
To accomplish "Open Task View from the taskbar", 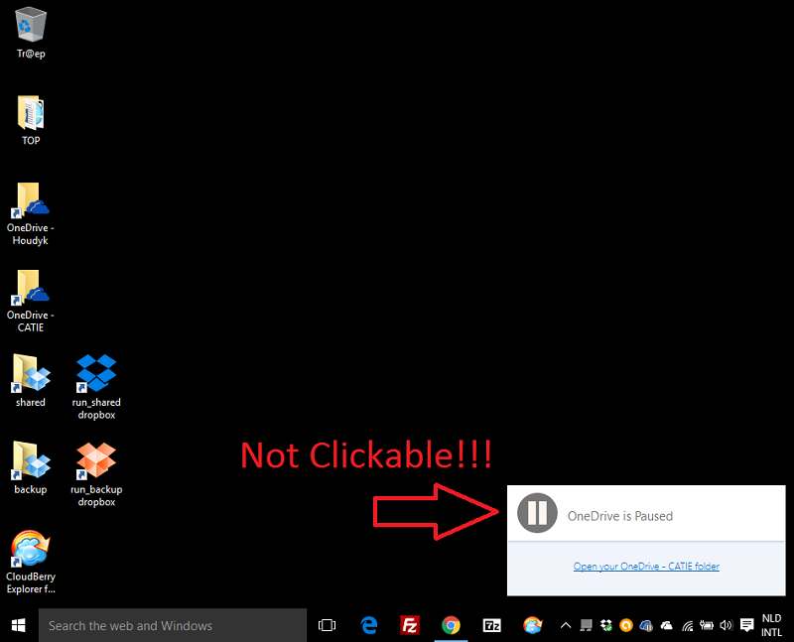I will (x=327, y=625).
